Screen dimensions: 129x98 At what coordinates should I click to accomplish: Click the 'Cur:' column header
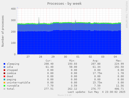tap(49, 61)
